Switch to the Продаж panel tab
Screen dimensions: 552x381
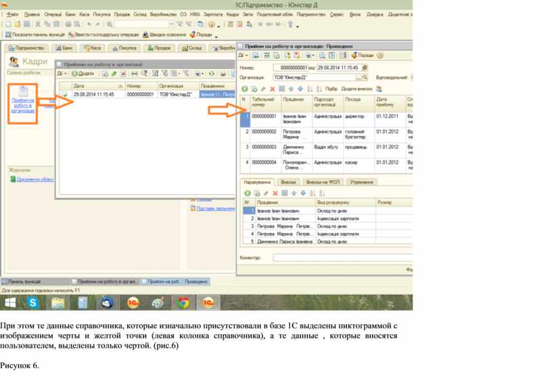click(159, 48)
